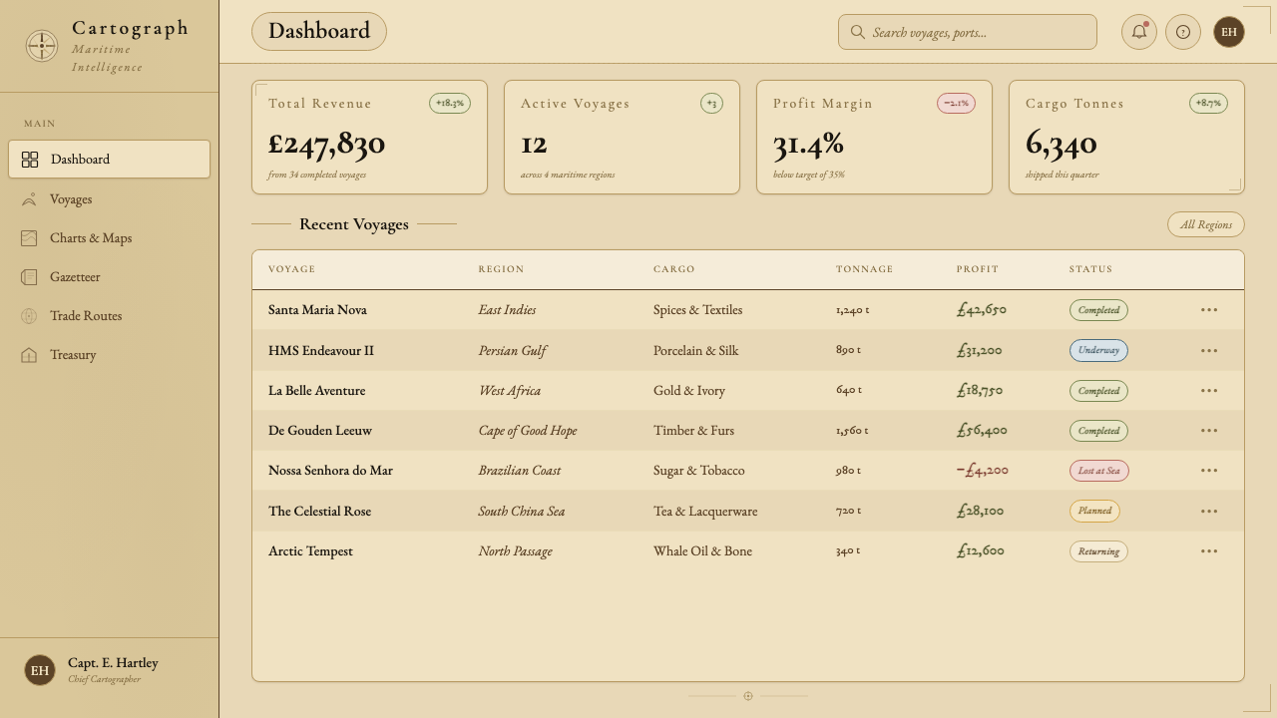Click the Treasury building icon

click(x=29, y=355)
